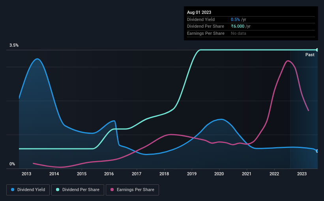324x201 pixels.
Task: Click the teal Dividend Per Share legend dot
Action: (x=58, y=190)
